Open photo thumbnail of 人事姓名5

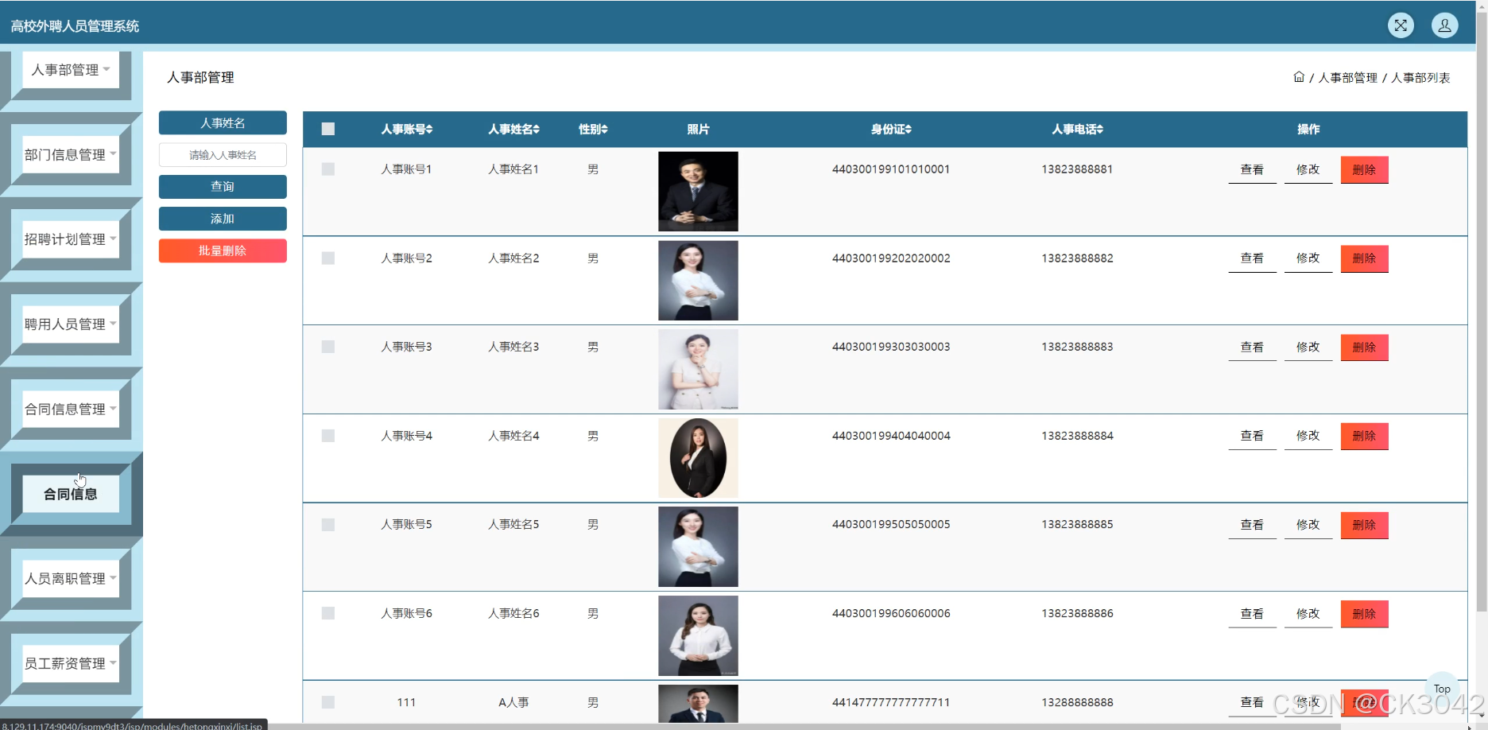(x=698, y=547)
